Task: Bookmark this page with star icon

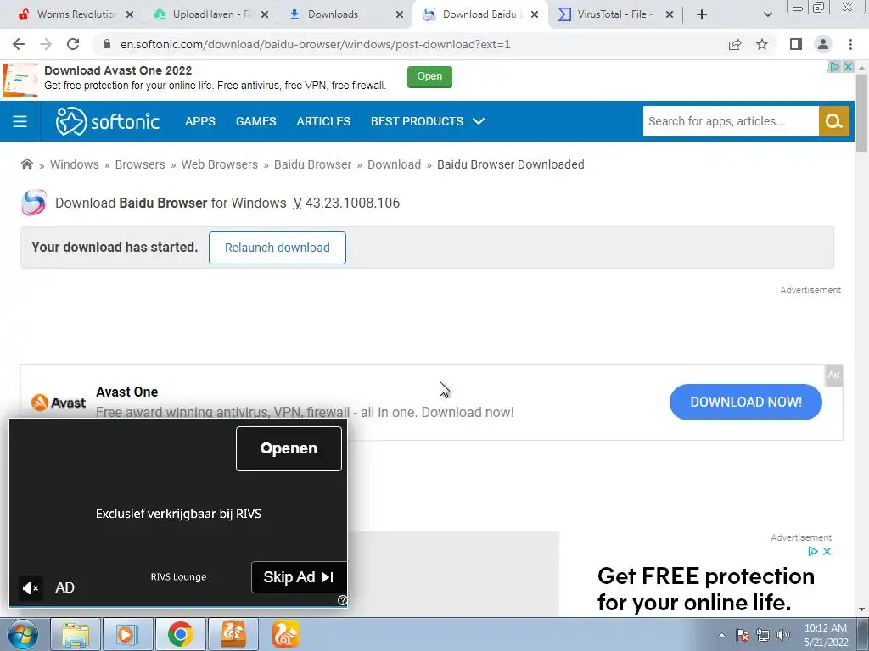Action: (x=762, y=44)
